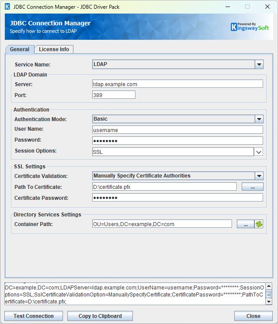278x324 pixels.
Task: Click into the User Name field
Action: 177,130
